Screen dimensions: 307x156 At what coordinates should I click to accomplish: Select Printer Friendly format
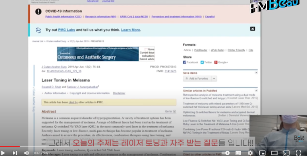(x=236, y=50)
